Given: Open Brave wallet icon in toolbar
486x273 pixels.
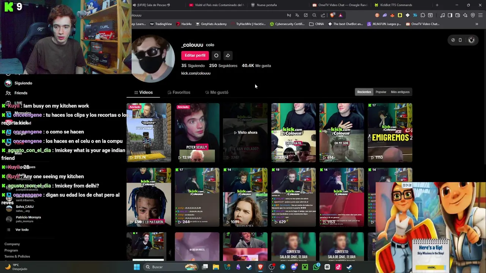Looking at the screenshot, I should (458, 15).
